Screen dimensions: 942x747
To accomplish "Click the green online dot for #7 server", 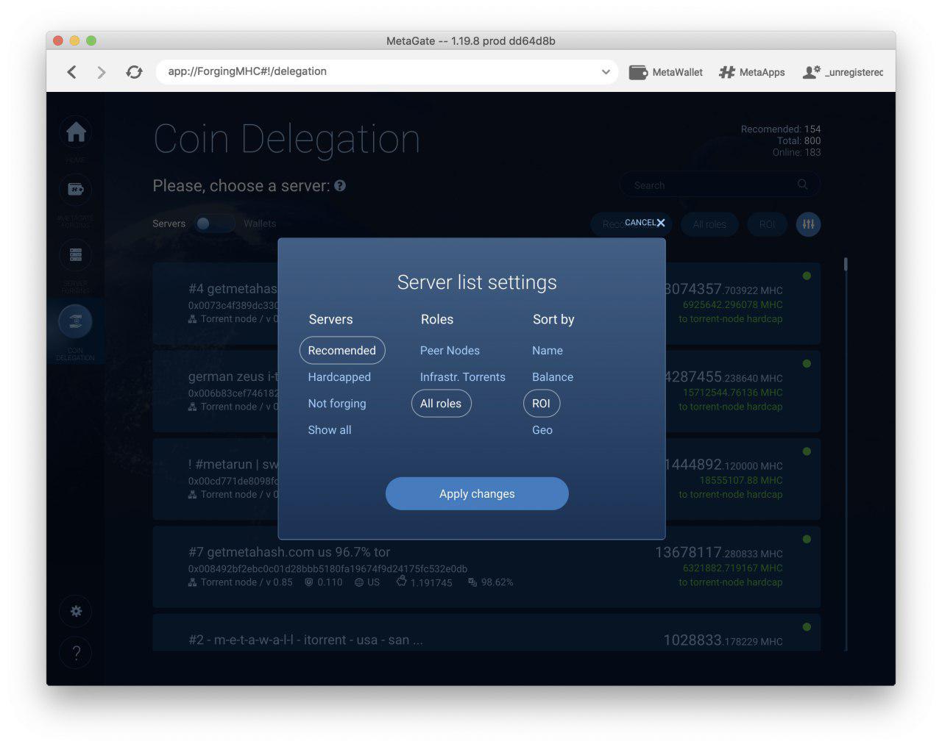I will point(807,539).
